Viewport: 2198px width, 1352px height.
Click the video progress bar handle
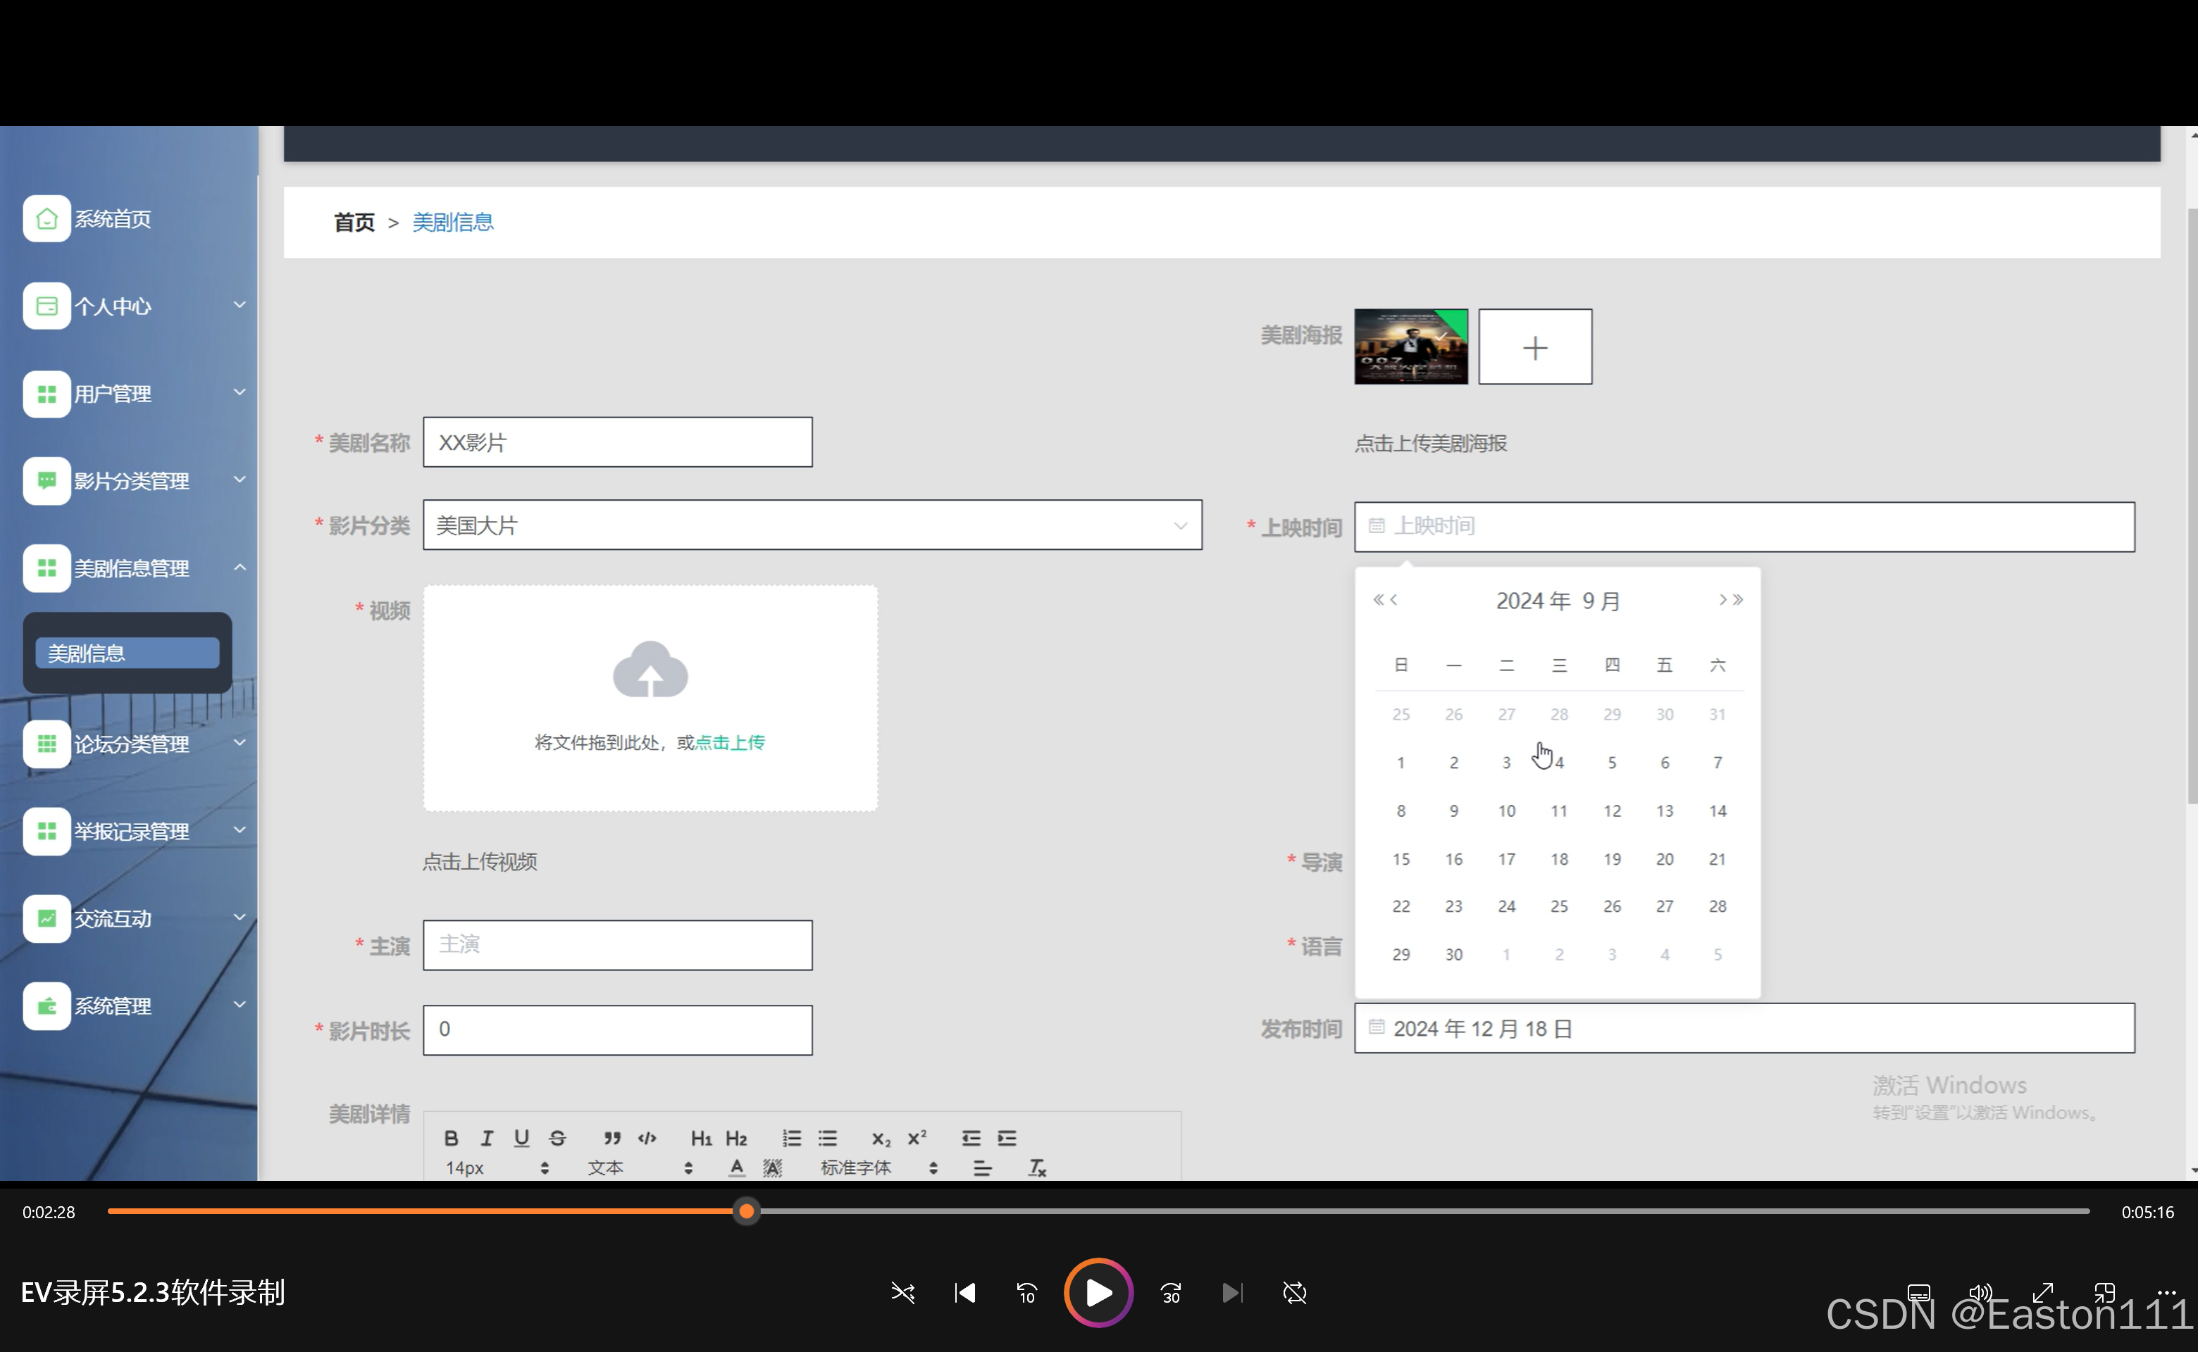[x=746, y=1212]
